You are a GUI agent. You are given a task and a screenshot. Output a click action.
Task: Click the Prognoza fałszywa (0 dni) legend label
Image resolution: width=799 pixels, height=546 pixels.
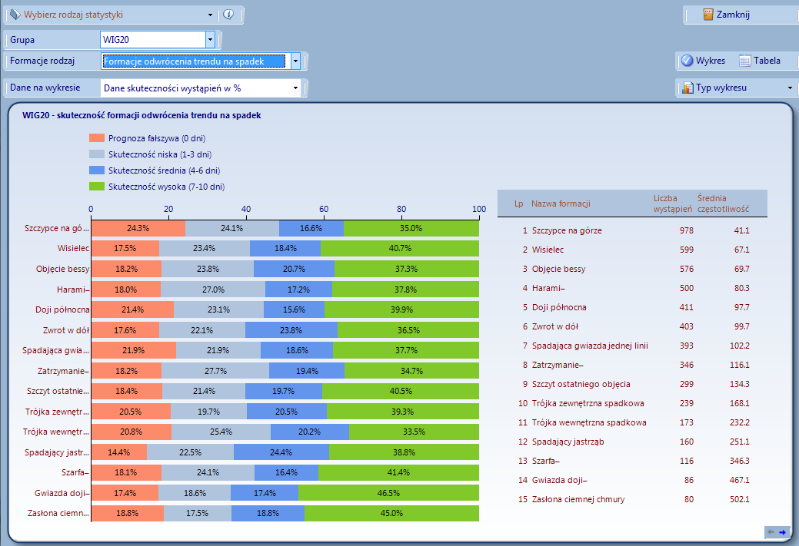(x=157, y=138)
